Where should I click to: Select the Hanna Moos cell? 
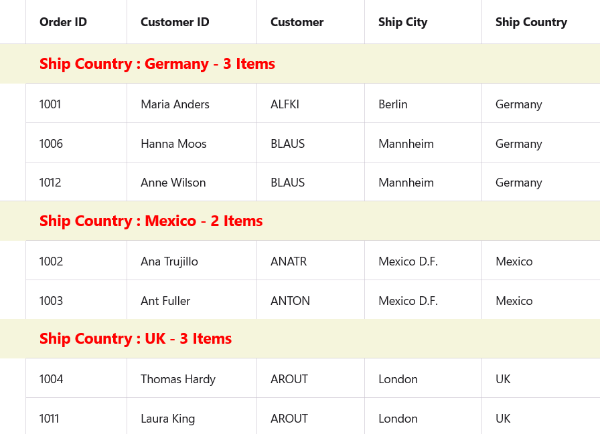[x=173, y=144]
